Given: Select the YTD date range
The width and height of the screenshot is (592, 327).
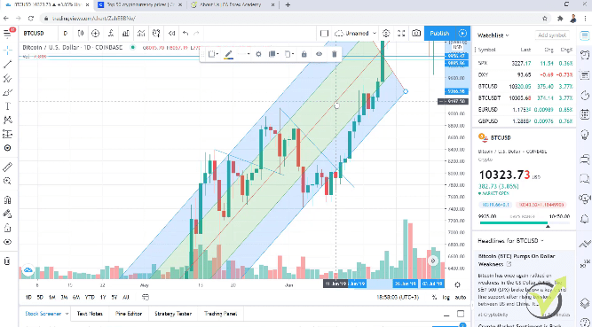Looking at the screenshot, I should click(x=90, y=297).
